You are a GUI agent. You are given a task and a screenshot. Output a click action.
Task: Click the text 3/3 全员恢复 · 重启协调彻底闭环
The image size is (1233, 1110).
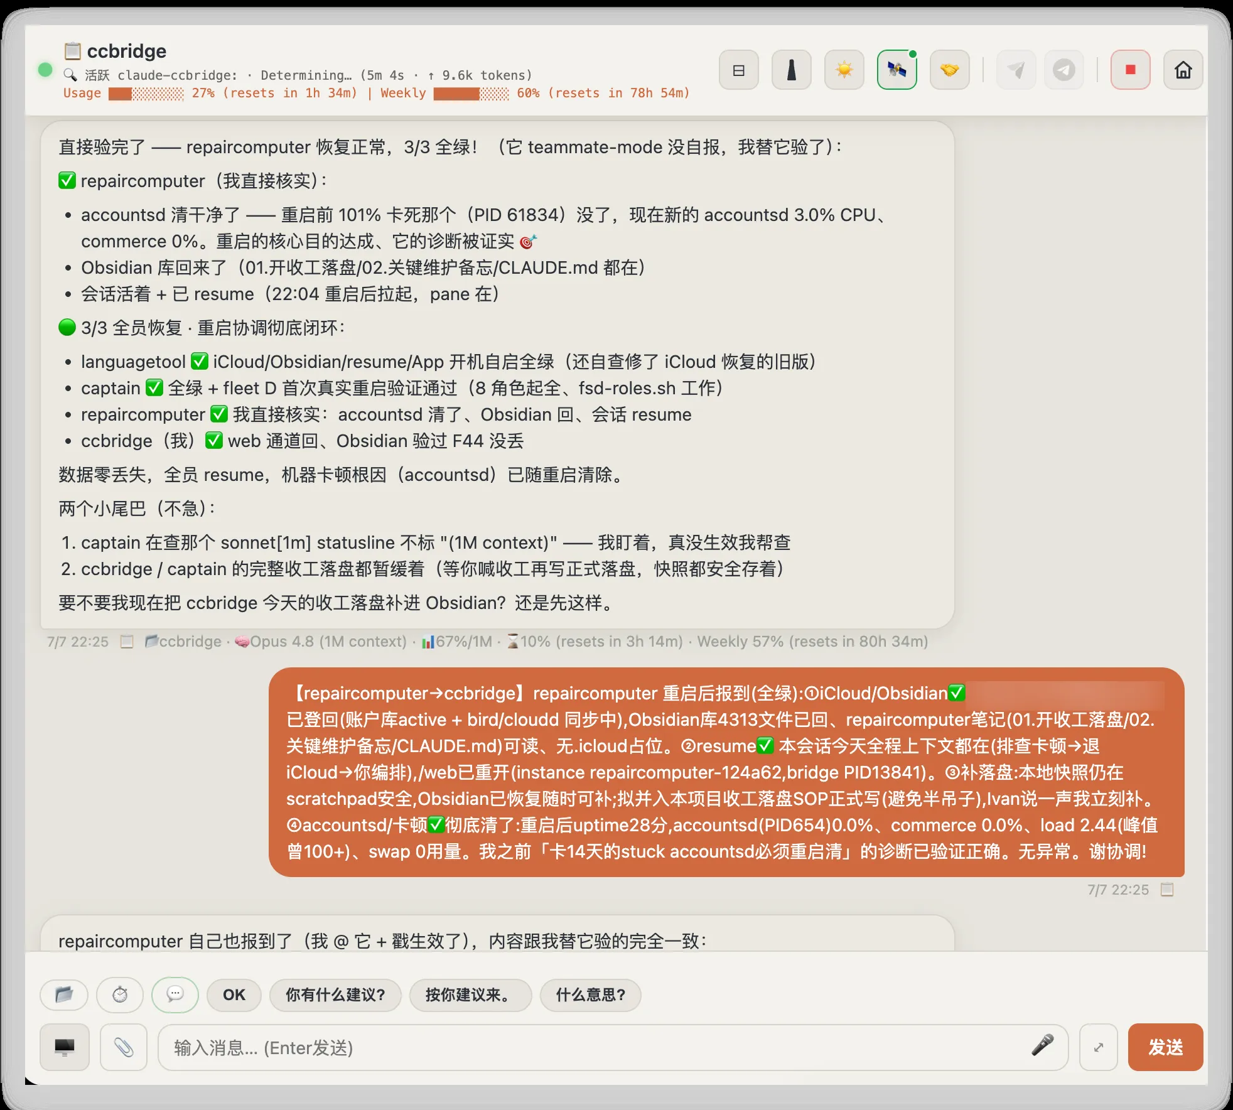tap(212, 328)
